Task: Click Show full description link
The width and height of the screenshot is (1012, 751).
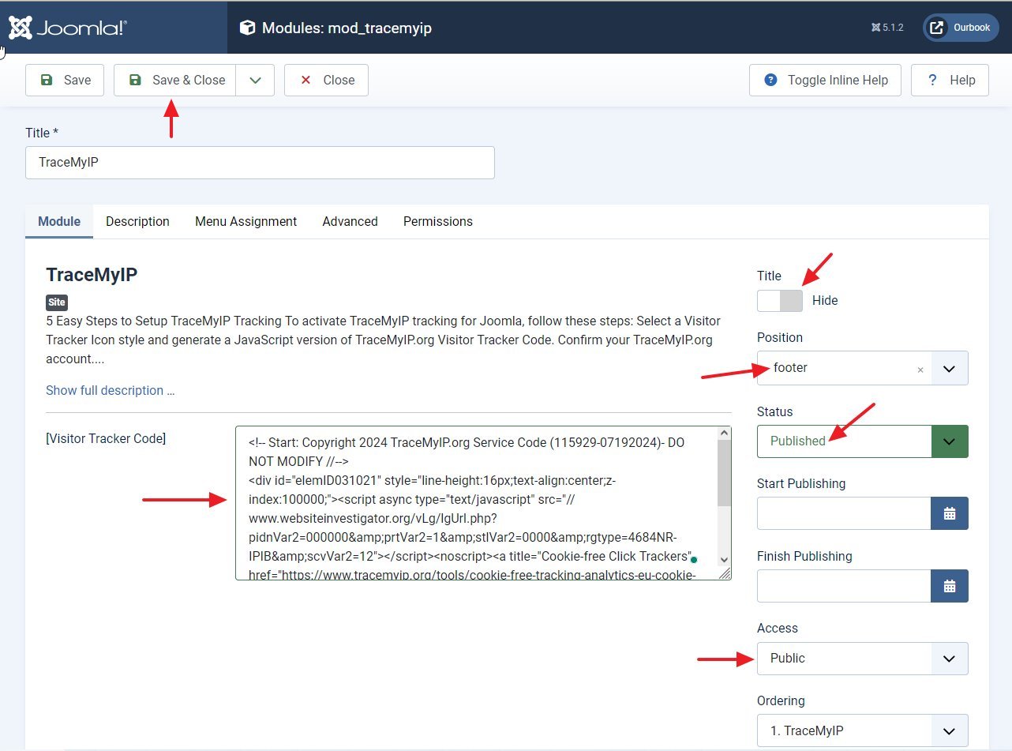Action: tap(111, 391)
